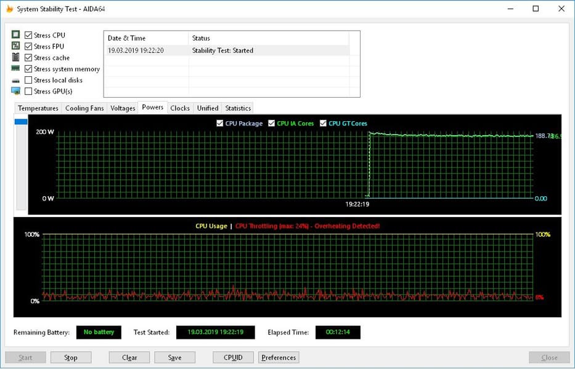The image size is (575, 369).
Task: Click the 19:22:19 timestamp on power graph
Action: tap(357, 204)
